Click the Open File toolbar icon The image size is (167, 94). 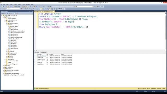point(8,7)
